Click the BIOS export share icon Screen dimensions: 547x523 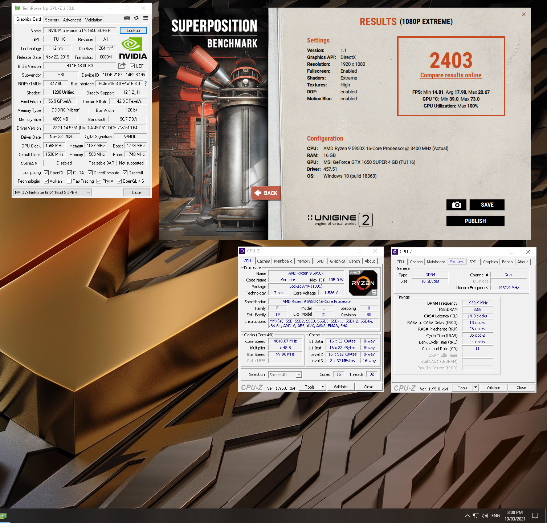[x=122, y=66]
